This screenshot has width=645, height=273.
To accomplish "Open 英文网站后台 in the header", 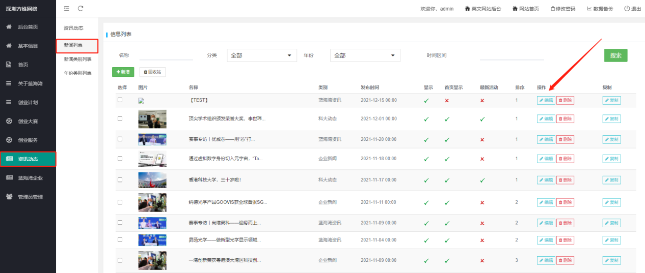I will pos(482,9).
